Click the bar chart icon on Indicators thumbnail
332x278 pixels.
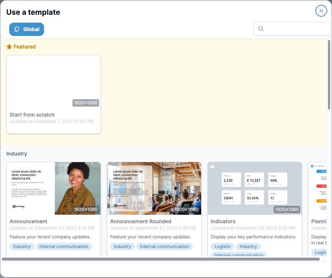point(212,167)
